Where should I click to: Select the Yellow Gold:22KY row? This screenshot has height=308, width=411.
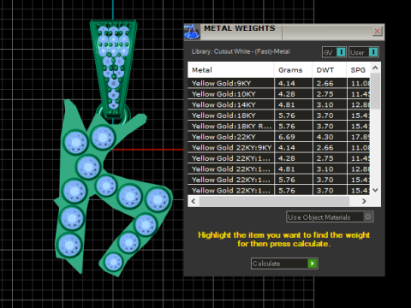click(x=278, y=137)
